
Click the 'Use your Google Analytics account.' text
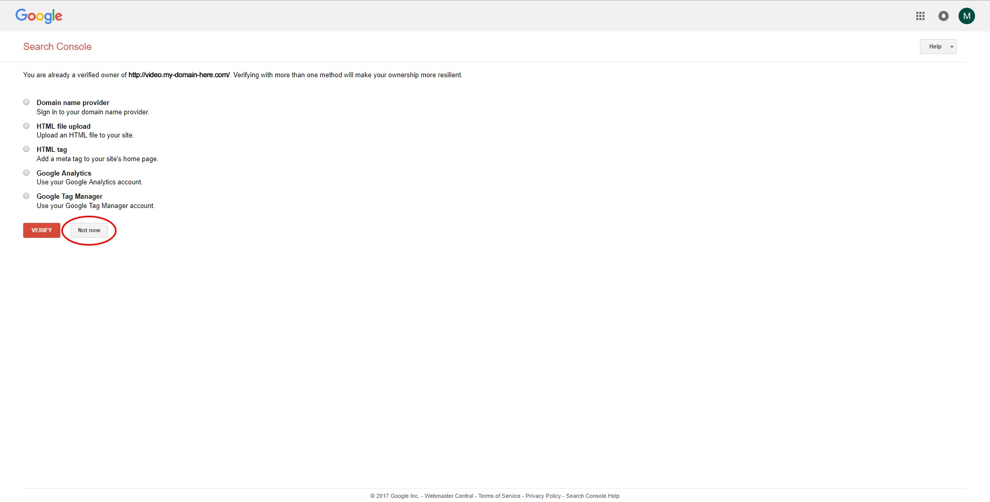click(90, 182)
